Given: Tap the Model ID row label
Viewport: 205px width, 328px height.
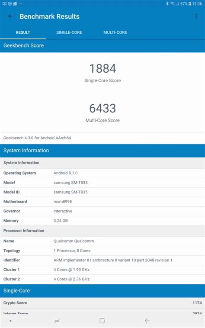Looking at the screenshot, I should click(12, 192).
